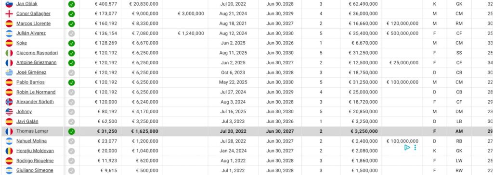Click the Romania flag beside Horațiu Moldovan

(9, 151)
